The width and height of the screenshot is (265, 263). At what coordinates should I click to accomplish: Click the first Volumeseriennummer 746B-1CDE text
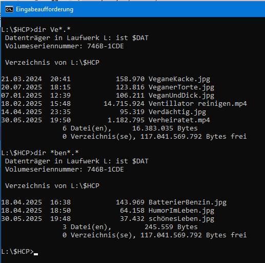point(65,46)
